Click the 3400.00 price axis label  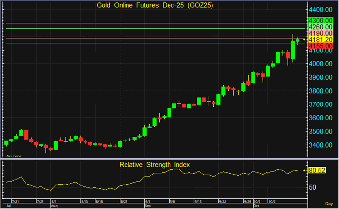tap(320, 145)
